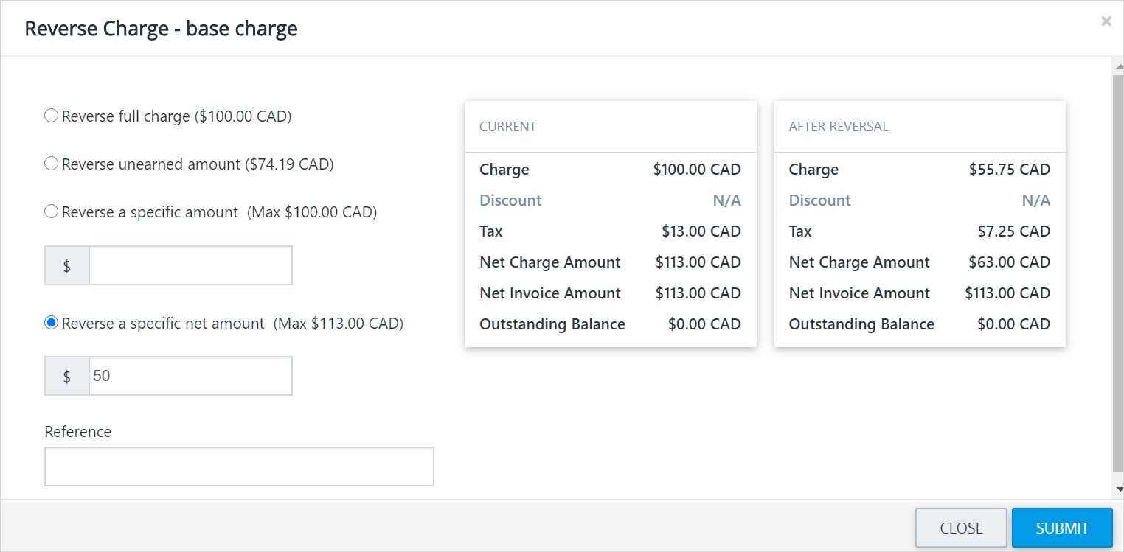Click the Reverse full charge label text

pyautogui.click(x=177, y=116)
